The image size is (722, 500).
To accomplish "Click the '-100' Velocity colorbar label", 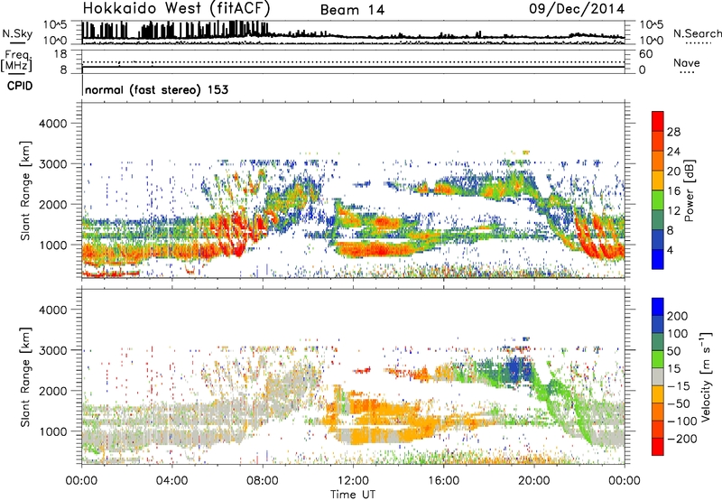I will click(x=681, y=421).
